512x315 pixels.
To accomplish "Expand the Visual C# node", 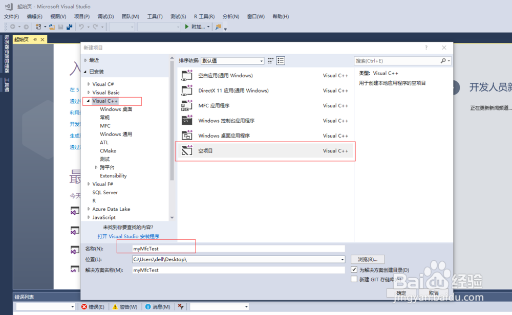I will point(89,84).
